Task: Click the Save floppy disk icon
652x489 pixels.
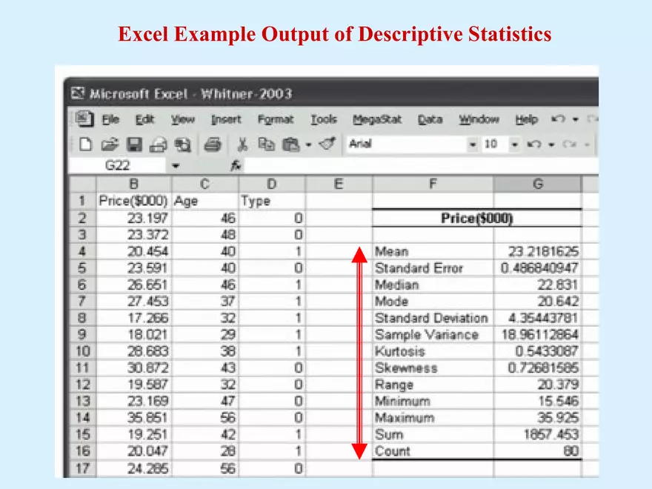Action: click(134, 144)
